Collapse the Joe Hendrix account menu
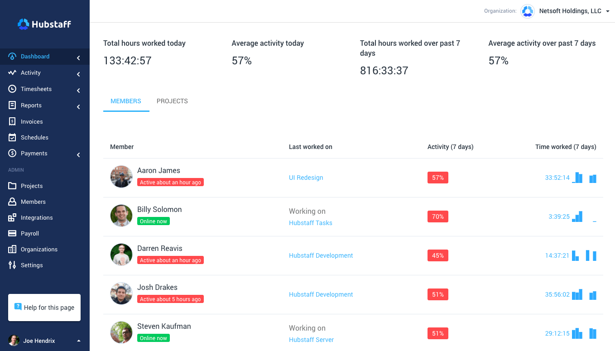This screenshot has height=351, width=615. 78,340
